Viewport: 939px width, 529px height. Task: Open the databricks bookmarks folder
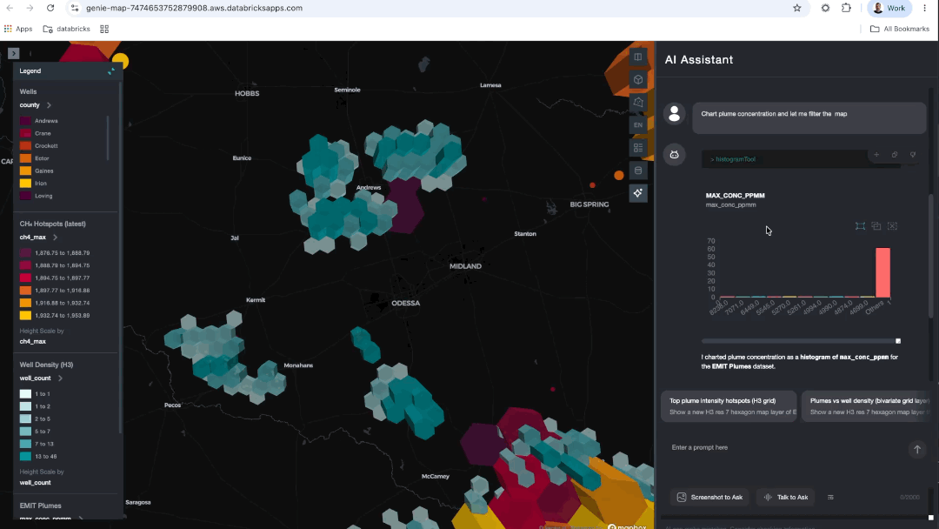coord(66,29)
